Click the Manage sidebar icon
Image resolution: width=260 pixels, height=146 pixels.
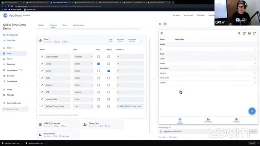4,95
